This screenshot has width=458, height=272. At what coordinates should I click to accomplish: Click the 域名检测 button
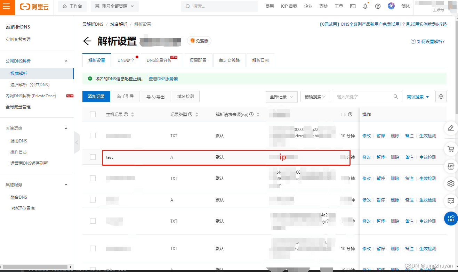[x=185, y=97]
